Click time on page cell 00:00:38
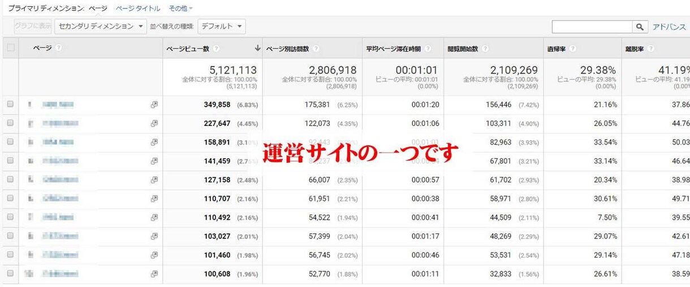The width and height of the screenshot is (690, 287). (425, 199)
